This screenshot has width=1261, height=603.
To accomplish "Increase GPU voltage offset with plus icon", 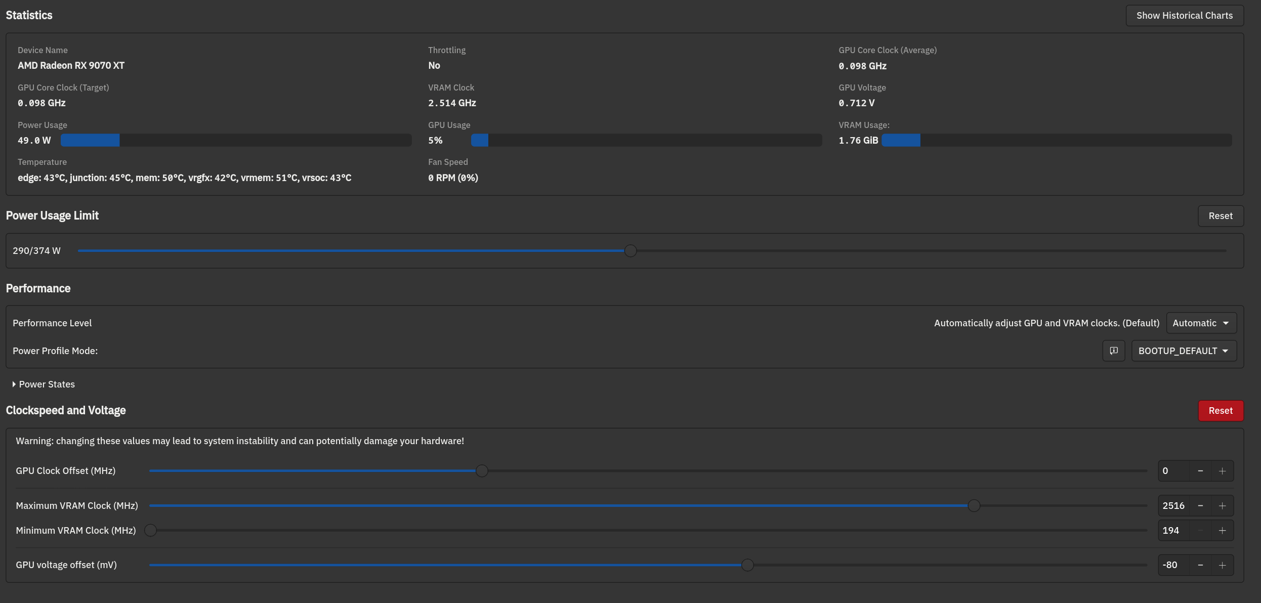I will [1222, 565].
